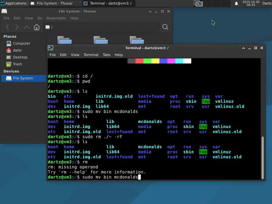Go forward using Thunar's forward arrow
Image resolution: width=272 pixels, height=204 pixels.
click(17, 27)
